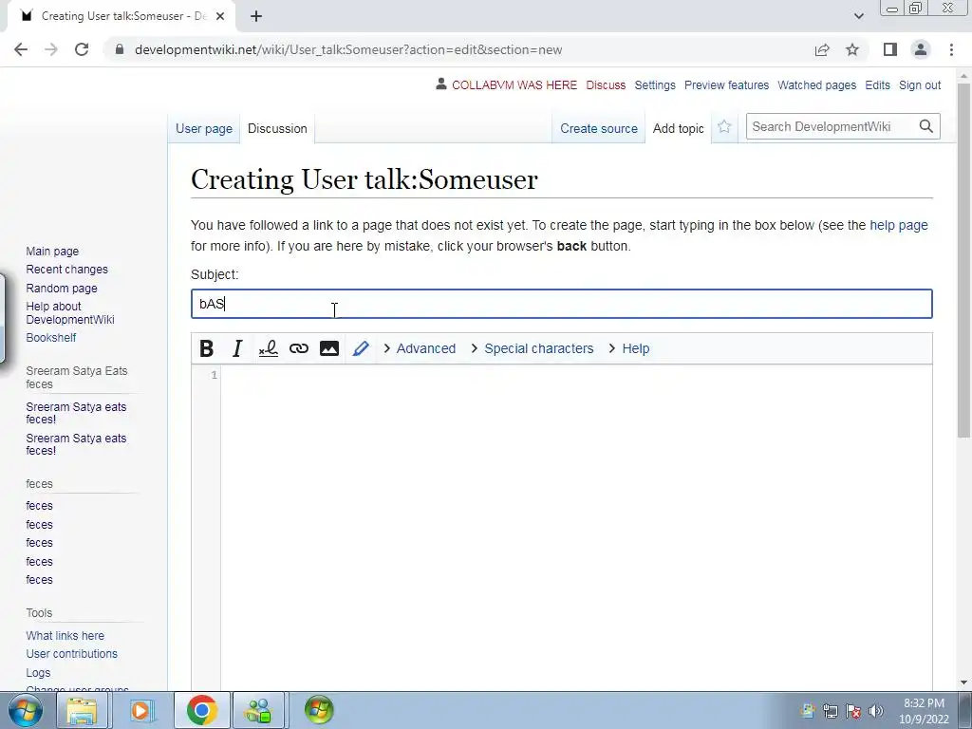
Task: Open Windows Explorer from taskbar
Action: click(82, 710)
